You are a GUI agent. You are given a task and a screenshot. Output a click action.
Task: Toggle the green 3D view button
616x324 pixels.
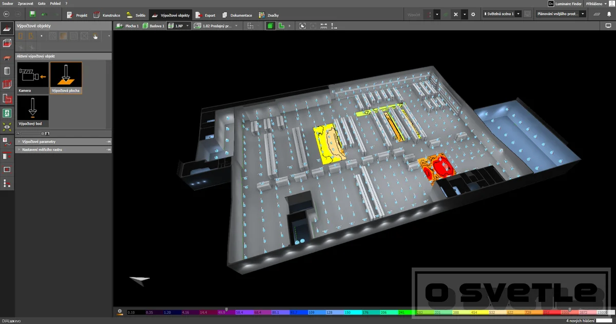point(271,26)
